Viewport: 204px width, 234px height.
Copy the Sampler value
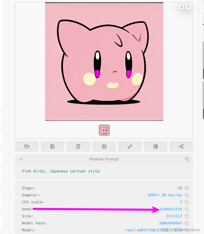pos(187,195)
